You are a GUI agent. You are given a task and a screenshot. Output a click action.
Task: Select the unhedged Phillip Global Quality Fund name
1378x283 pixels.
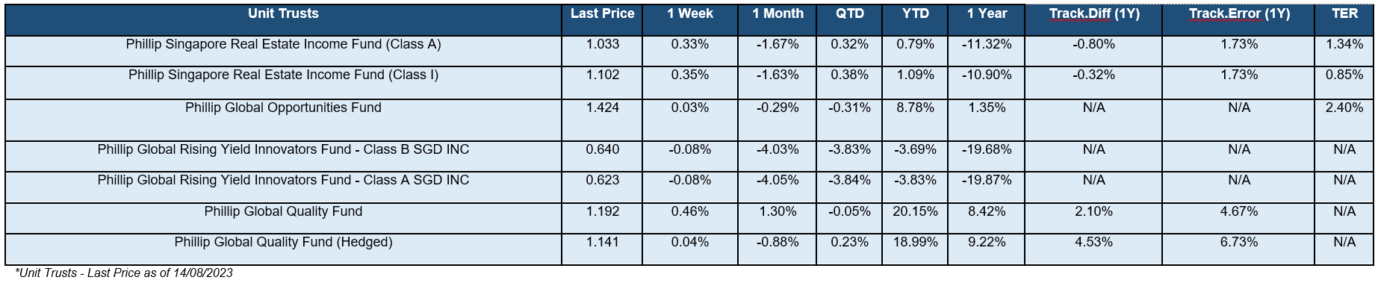(283, 211)
